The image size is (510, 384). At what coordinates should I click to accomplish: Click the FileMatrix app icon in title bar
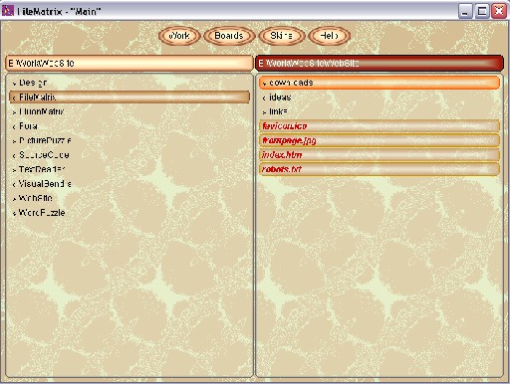click(x=8, y=11)
